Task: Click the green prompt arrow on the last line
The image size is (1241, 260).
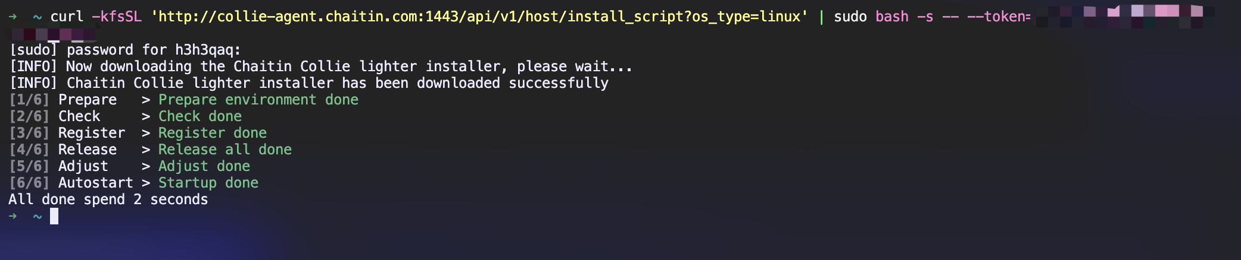Action: tap(13, 216)
